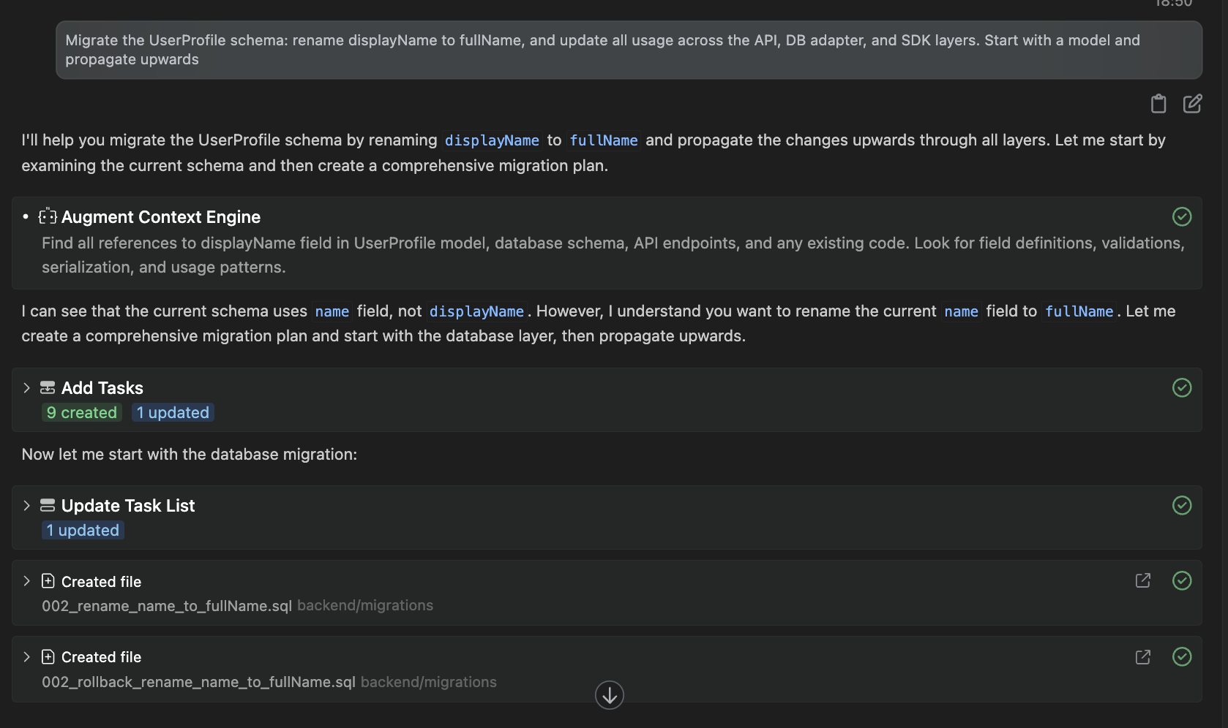
Task: Click the task-list icon beside Update Task List
Action: click(47, 504)
